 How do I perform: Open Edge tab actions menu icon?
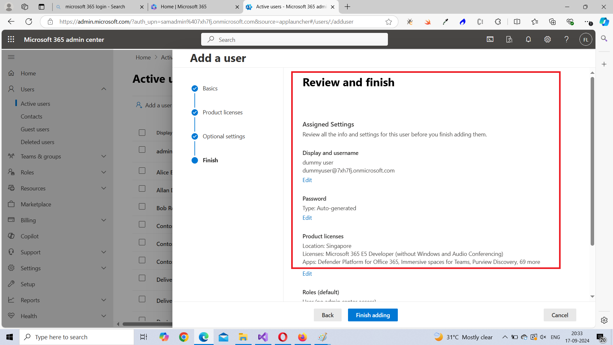[42, 7]
